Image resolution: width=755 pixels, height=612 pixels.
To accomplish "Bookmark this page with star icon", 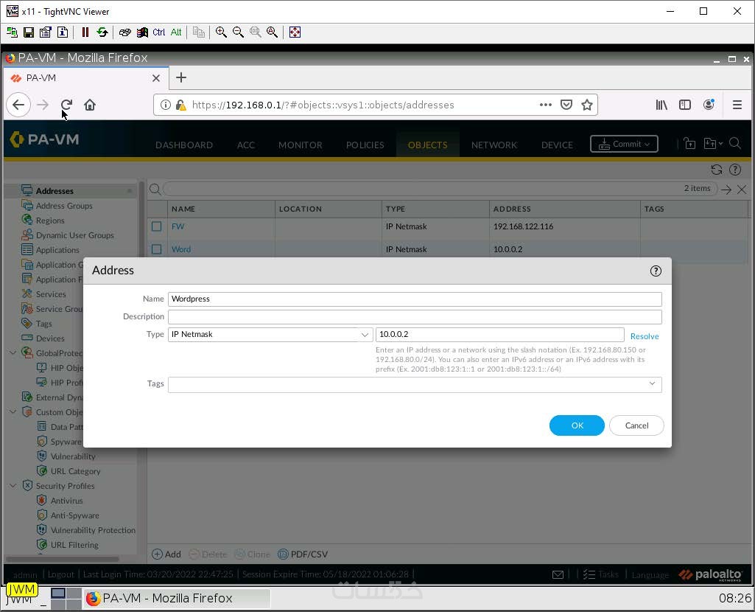I will pyautogui.click(x=587, y=105).
